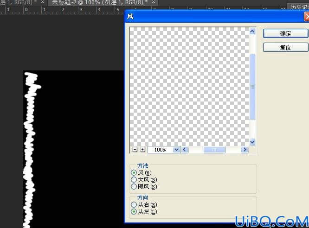Set direction to 从右 (R)
The height and width of the screenshot is (228, 309).
point(134,204)
